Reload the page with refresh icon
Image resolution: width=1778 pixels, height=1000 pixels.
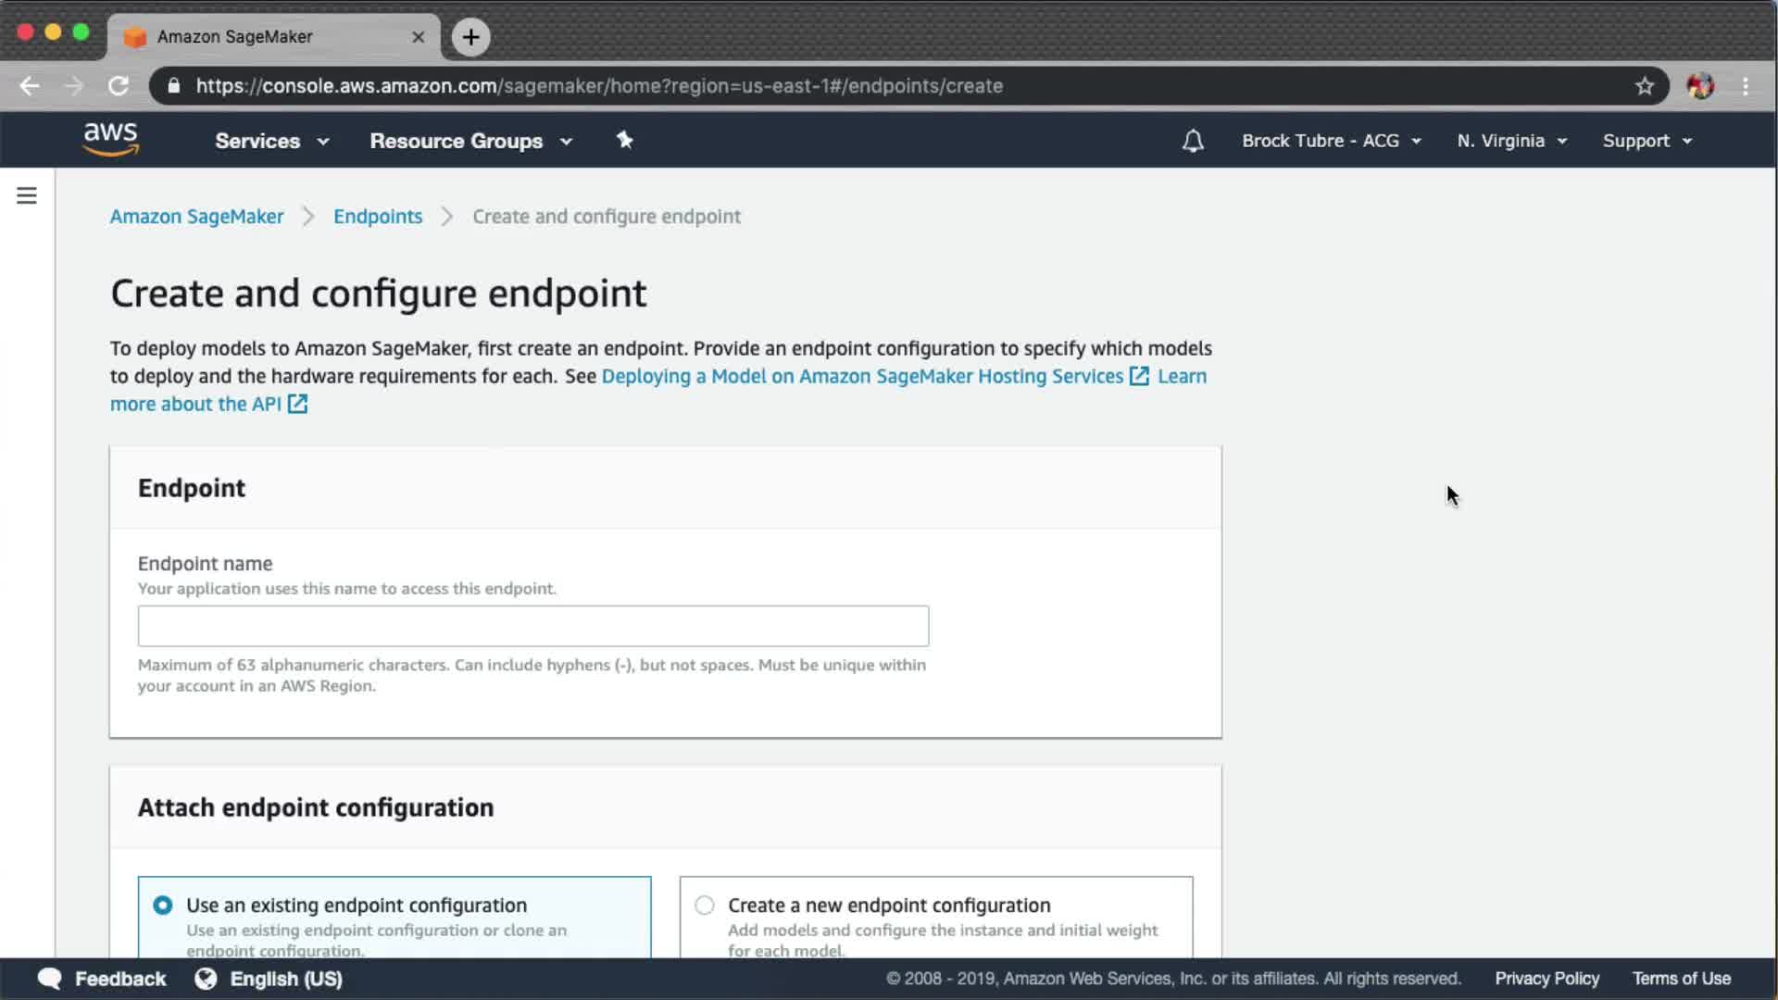[119, 86]
